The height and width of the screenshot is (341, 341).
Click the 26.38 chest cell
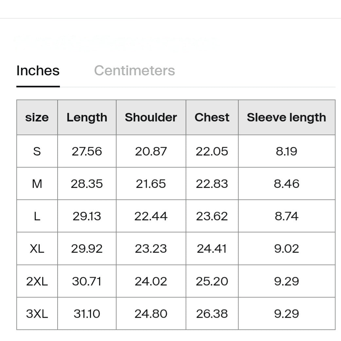(212, 314)
